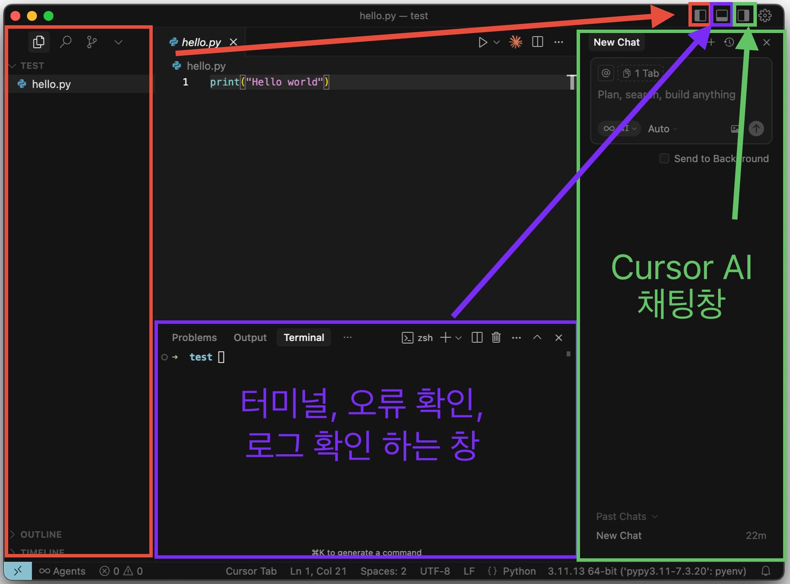
Task: Open the Source Control branch icon
Action: coord(92,42)
